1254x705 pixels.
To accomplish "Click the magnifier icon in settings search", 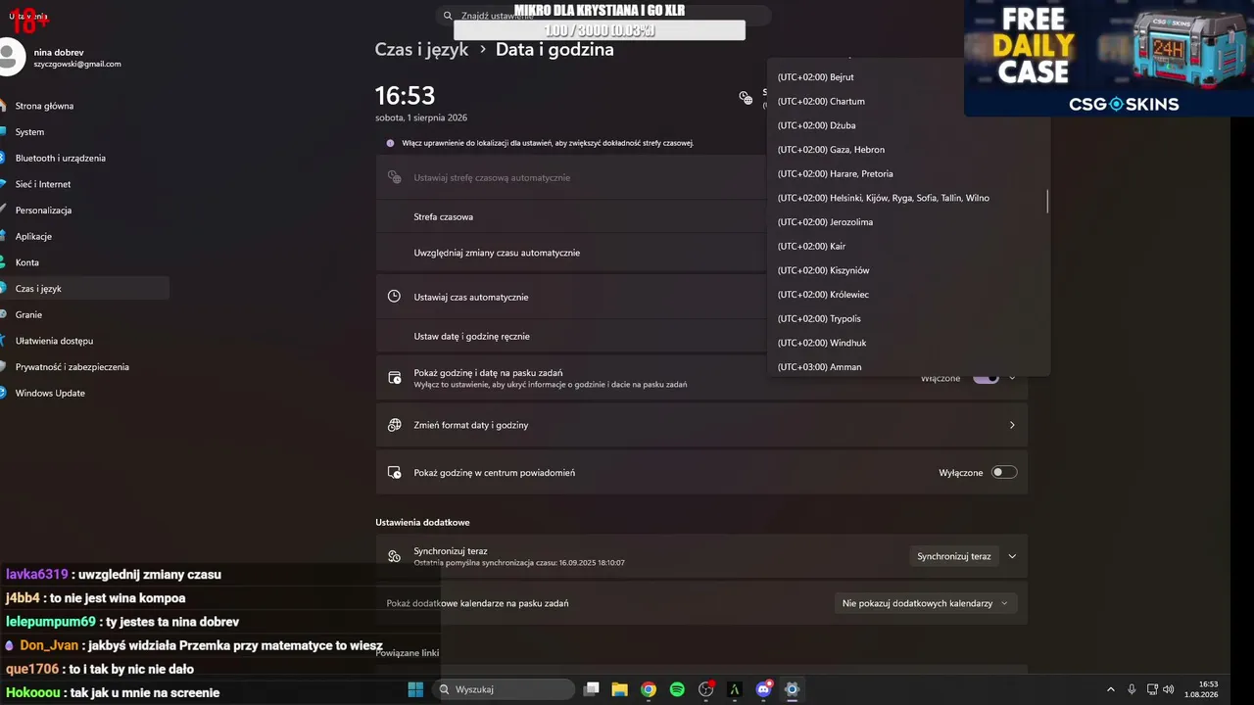I will pyautogui.click(x=448, y=16).
